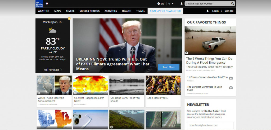Open The 9 Worst Things flood article

tap(209, 61)
